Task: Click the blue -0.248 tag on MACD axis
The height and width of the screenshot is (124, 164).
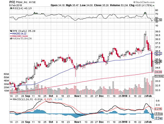Action: [x=159, y=119]
